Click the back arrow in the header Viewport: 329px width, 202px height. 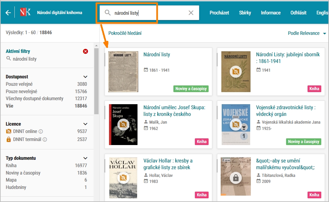click(8, 13)
